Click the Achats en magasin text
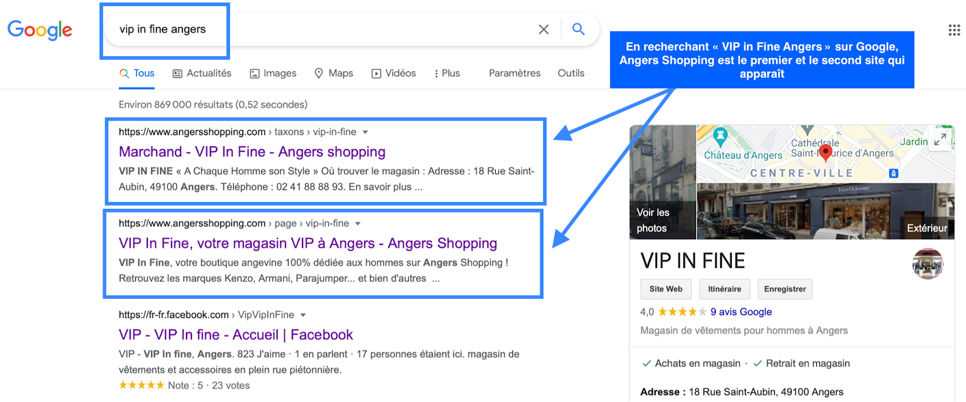Viewport: 966px width, 402px height. click(x=697, y=363)
